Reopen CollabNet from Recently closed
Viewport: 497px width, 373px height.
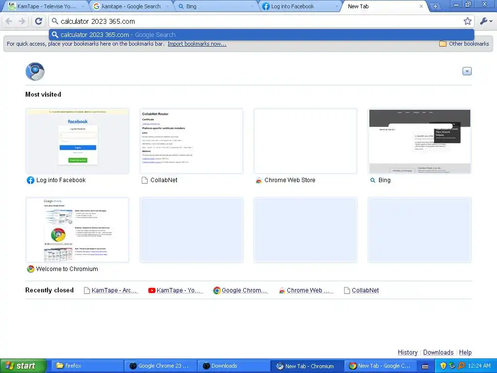pyautogui.click(x=362, y=290)
